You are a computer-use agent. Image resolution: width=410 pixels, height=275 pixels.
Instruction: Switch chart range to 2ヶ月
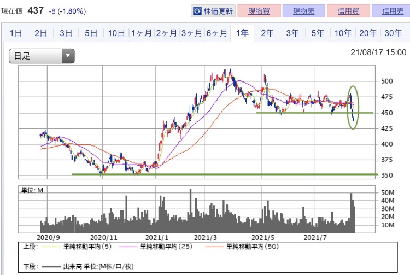(167, 33)
